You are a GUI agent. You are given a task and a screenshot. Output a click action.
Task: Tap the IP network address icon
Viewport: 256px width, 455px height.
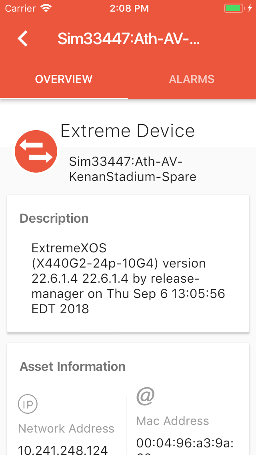click(28, 404)
